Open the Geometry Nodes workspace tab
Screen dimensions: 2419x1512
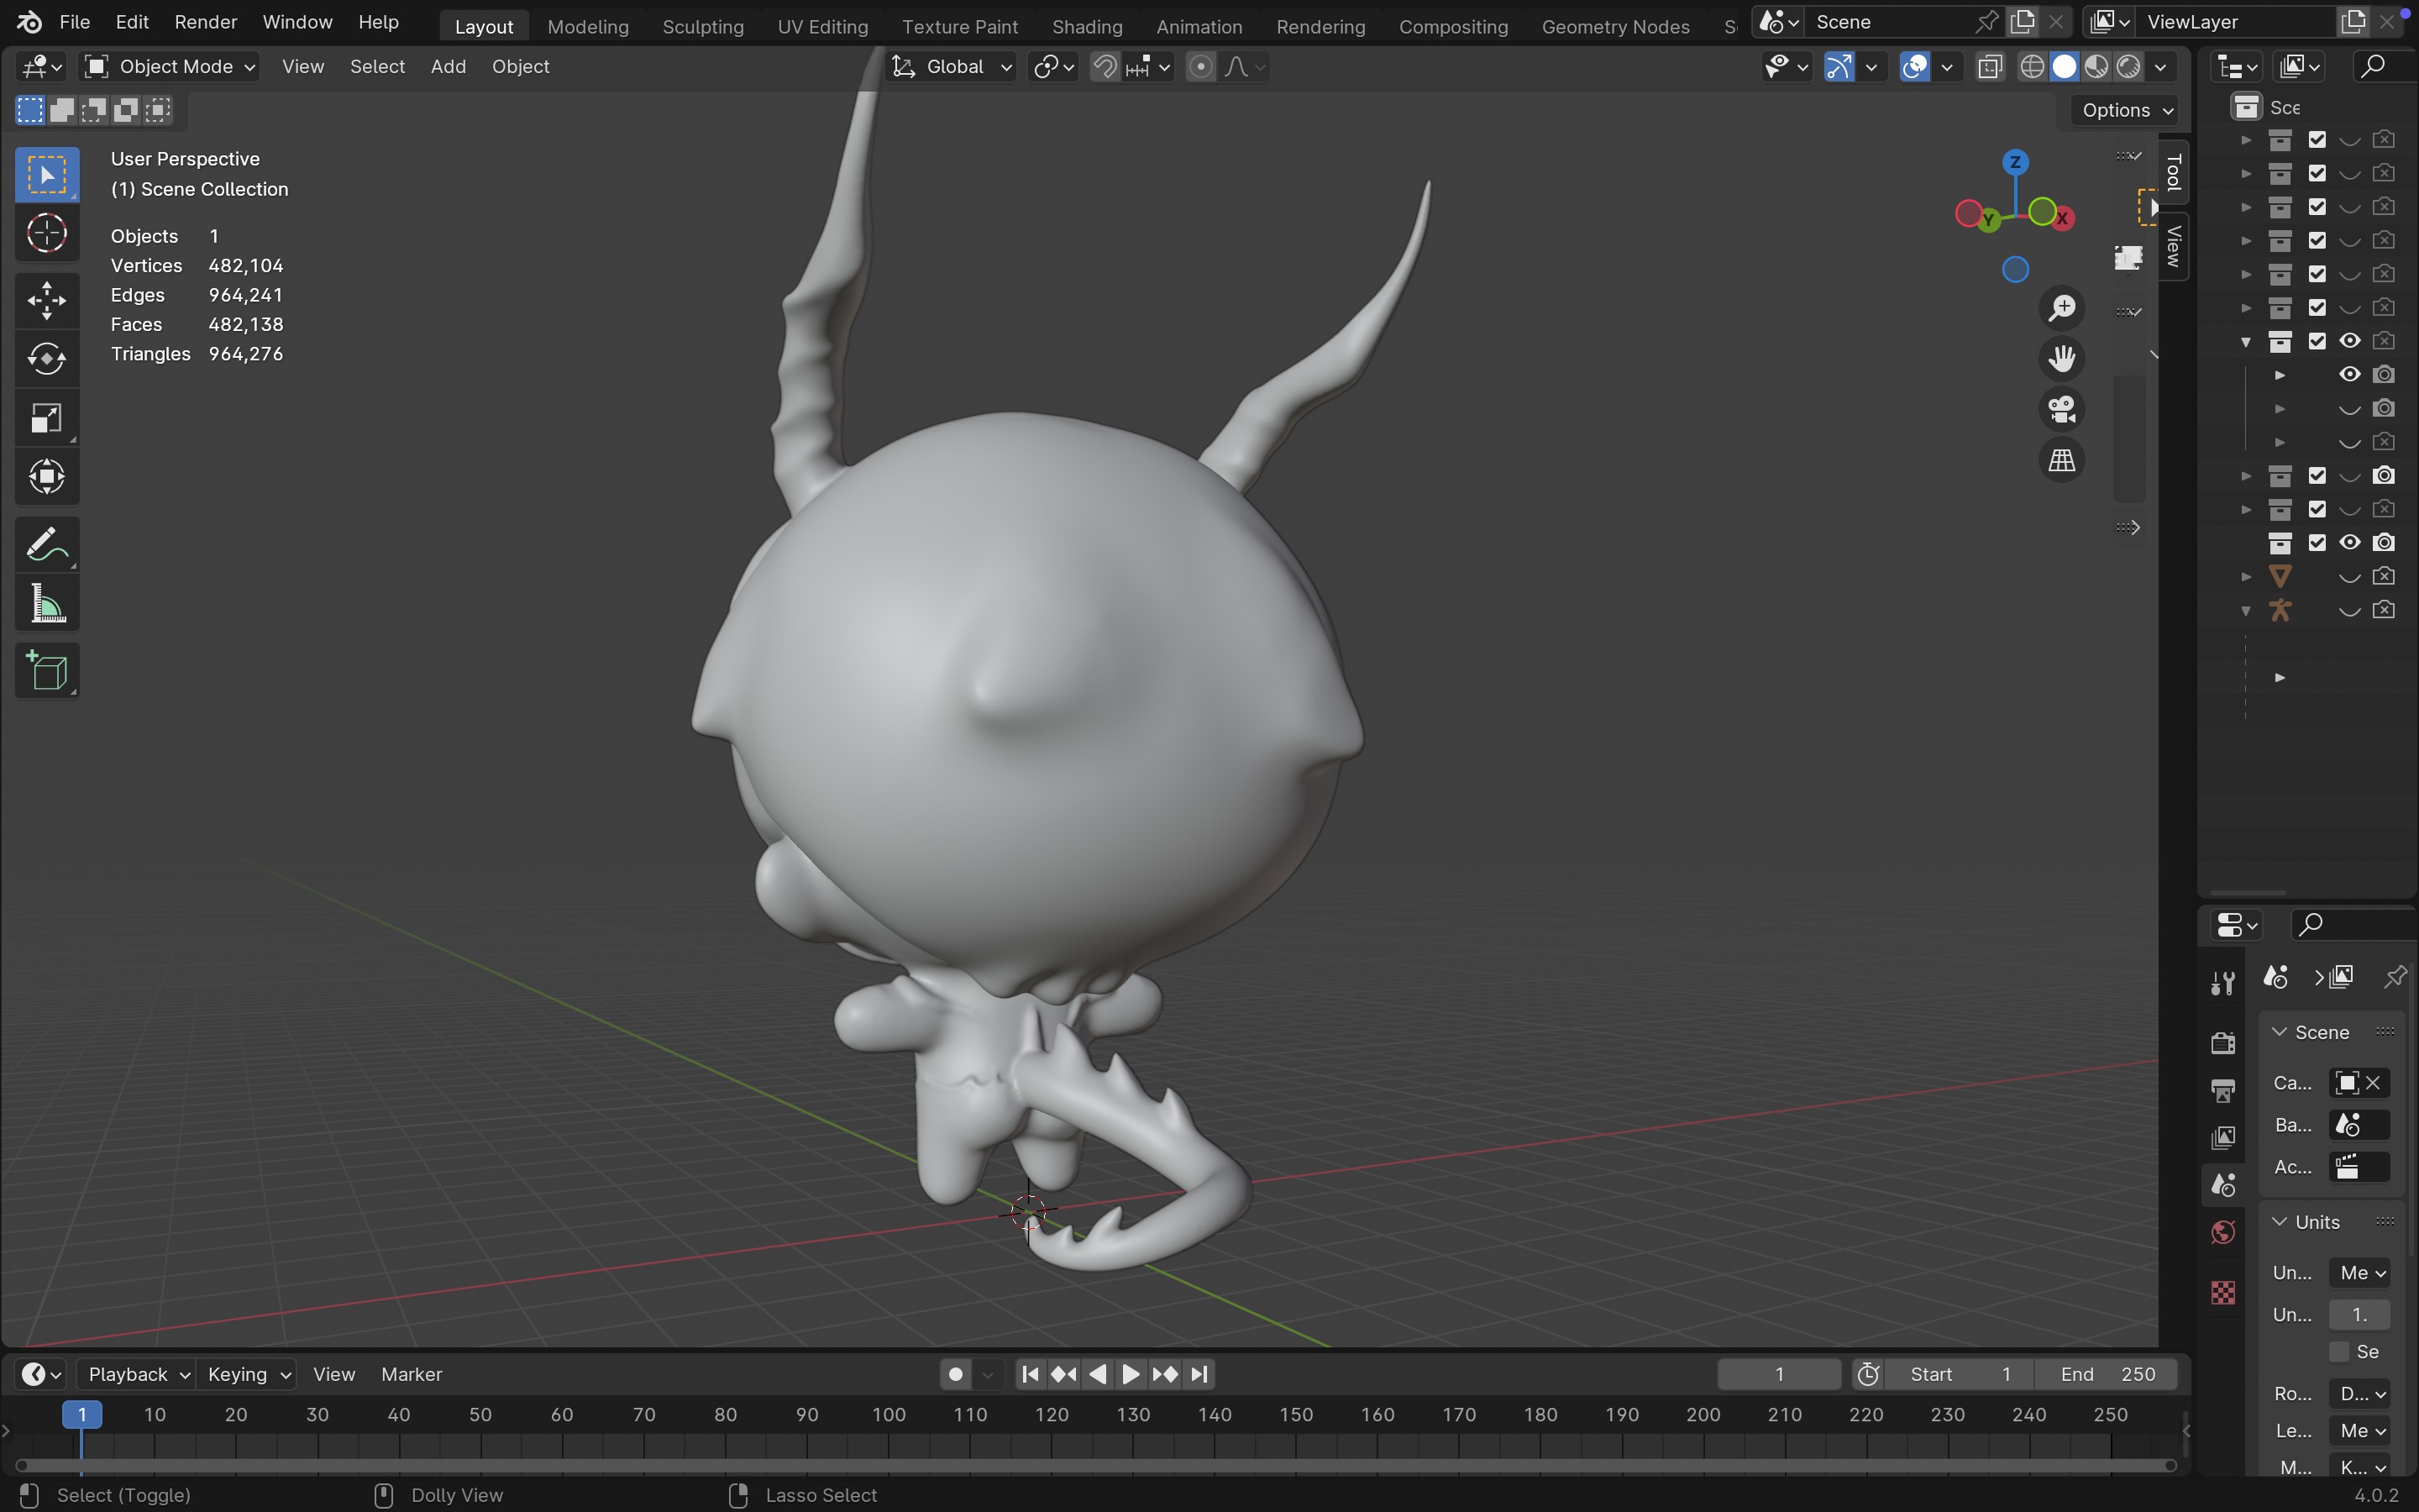click(x=1615, y=26)
